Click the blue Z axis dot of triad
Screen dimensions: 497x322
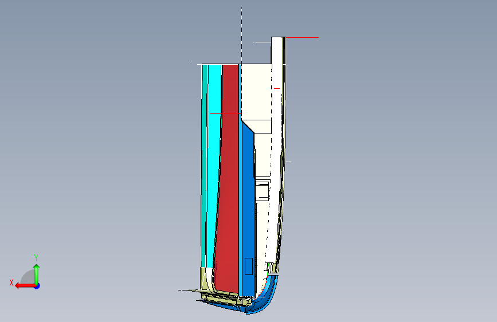tap(37, 286)
